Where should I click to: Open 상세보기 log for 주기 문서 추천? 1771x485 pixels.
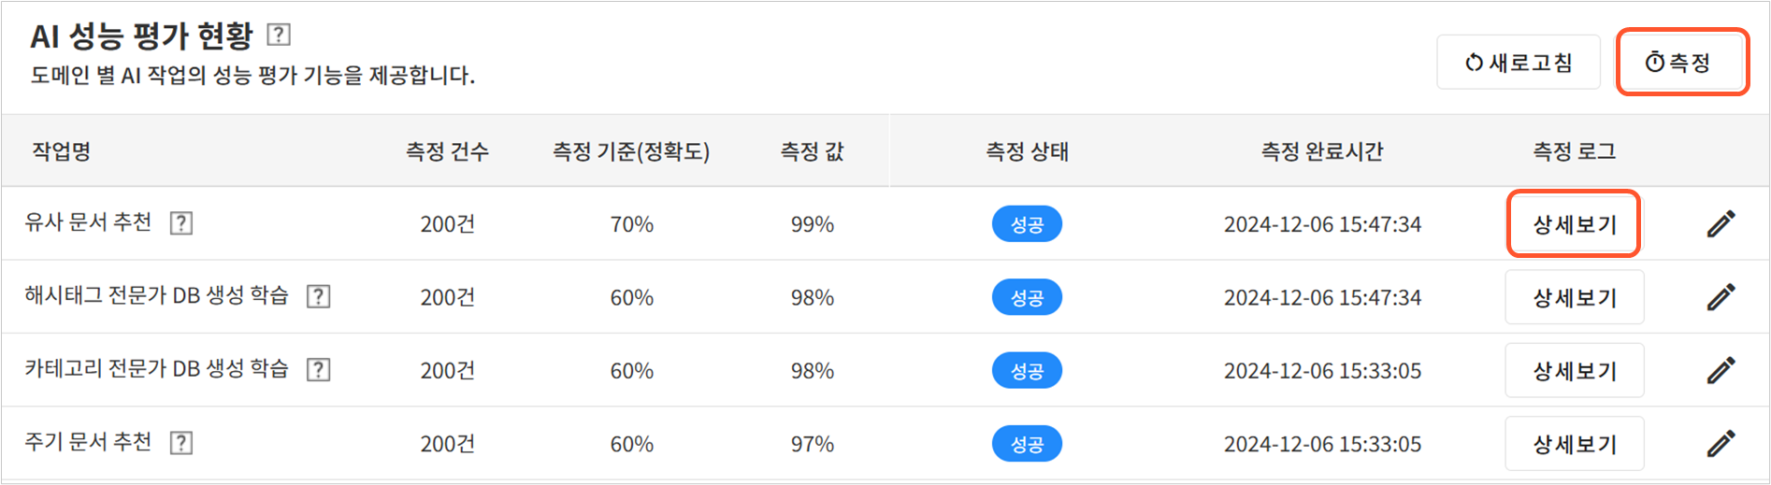pos(1574,444)
